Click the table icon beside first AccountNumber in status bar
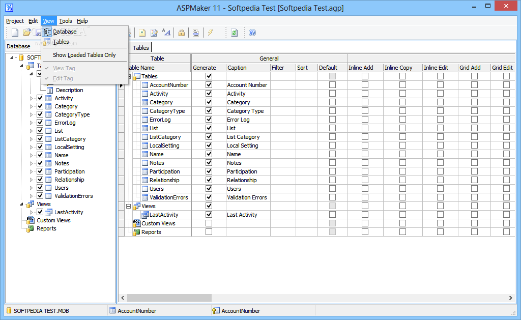Screen dimensions: 521x320 click(x=112, y=311)
